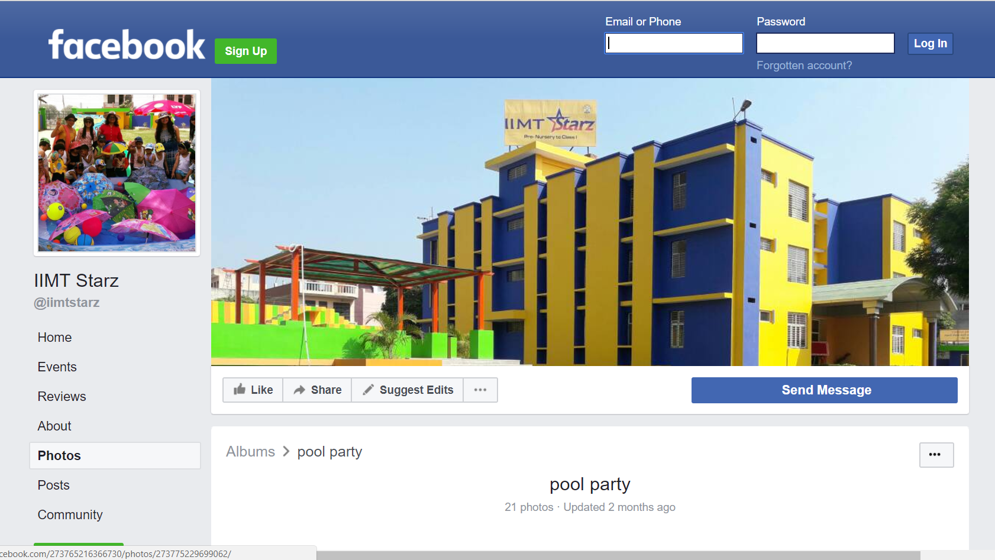
Task: Open the three-dot menu beside Suggest Edits
Action: click(480, 390)
